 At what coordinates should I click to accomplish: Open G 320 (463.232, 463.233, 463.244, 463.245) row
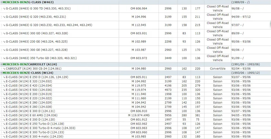(135, 25)
